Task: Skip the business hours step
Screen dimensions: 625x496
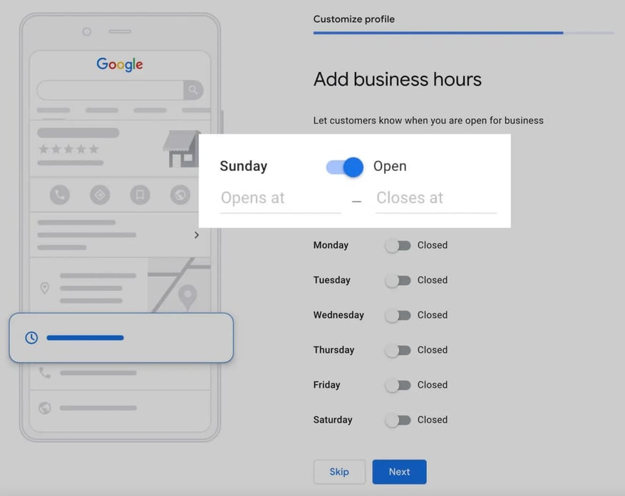Action: [x=339, y=472]
